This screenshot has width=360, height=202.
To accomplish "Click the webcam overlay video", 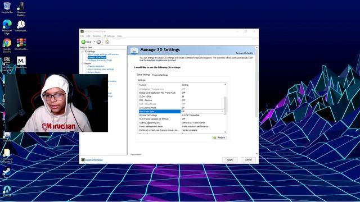I will [x=56, y=103].
